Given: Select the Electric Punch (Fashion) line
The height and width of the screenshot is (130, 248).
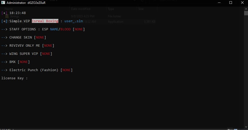Looking at the screenshot, I should 37,70.
